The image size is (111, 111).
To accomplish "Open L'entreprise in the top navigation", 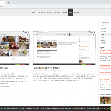I will point(41,12).
